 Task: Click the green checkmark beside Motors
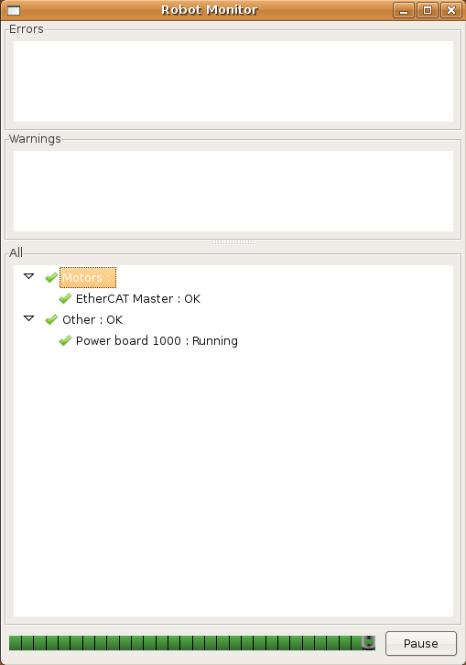(x=51, y=277)
